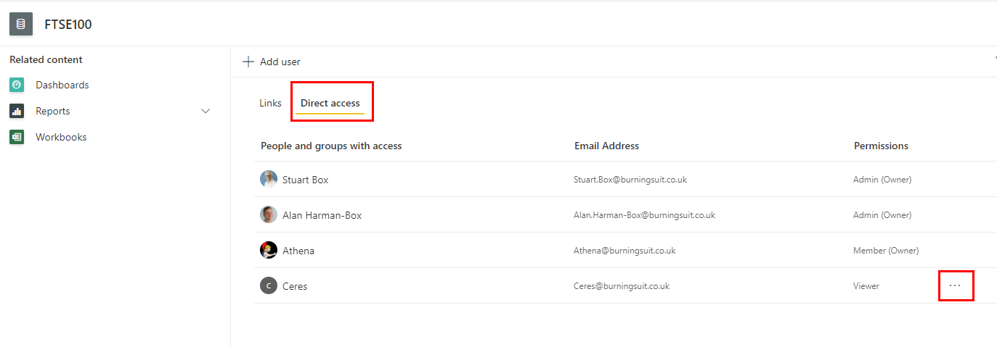Image resolution: width=997 pixels, height=347 pixels.
Task: Click Alan.Harman-Box@burningsuit.co.uk email
Action: (x=644, y=215)
